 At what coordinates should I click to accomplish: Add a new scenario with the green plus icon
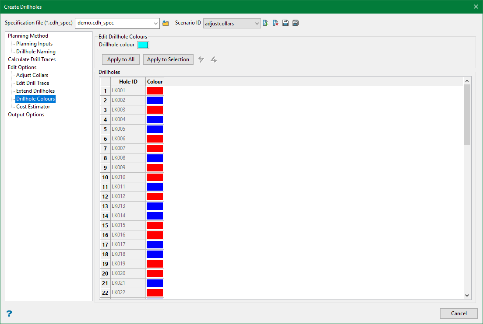pyautogui.click(x=265, y=23)
